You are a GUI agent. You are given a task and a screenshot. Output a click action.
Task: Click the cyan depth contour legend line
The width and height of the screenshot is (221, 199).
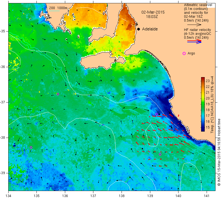point(54,11)
